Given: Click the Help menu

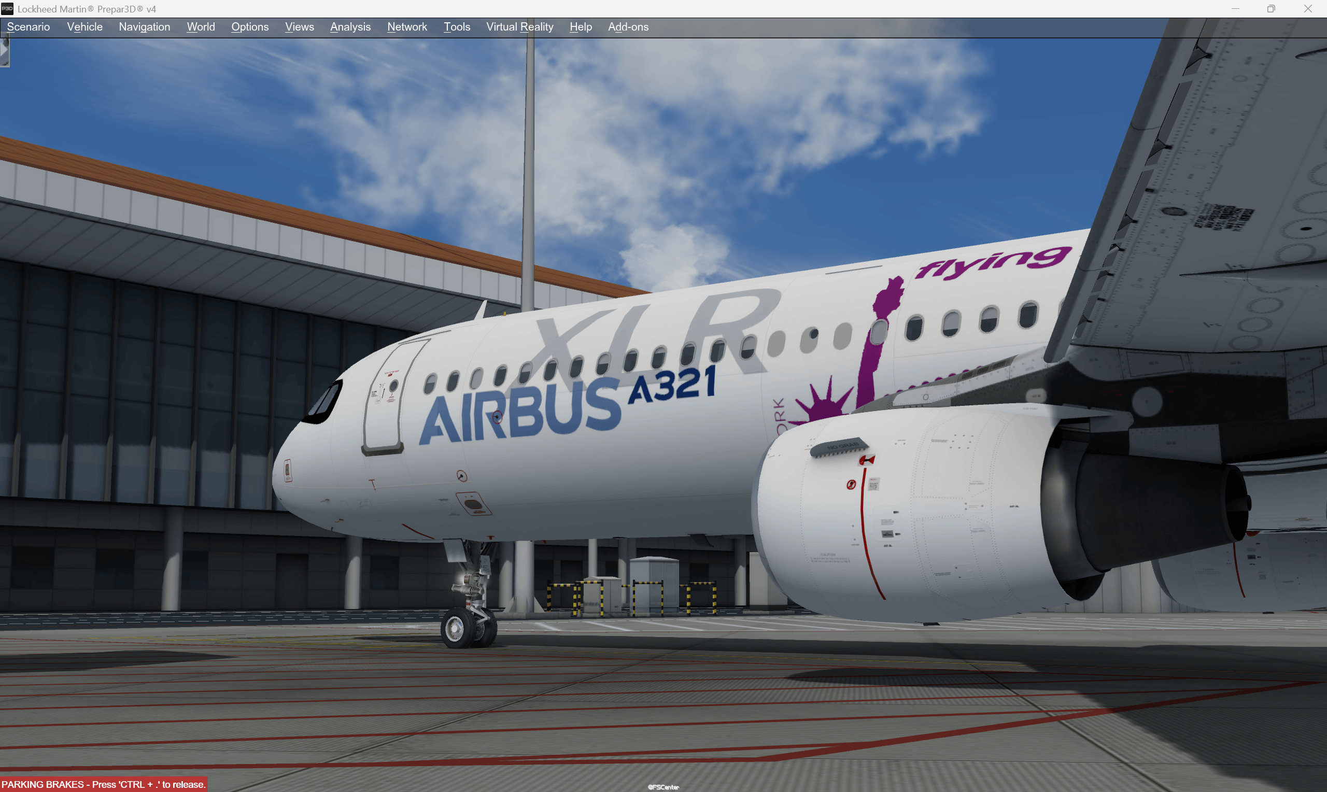Looking at the screenshot, I should 578,25.
